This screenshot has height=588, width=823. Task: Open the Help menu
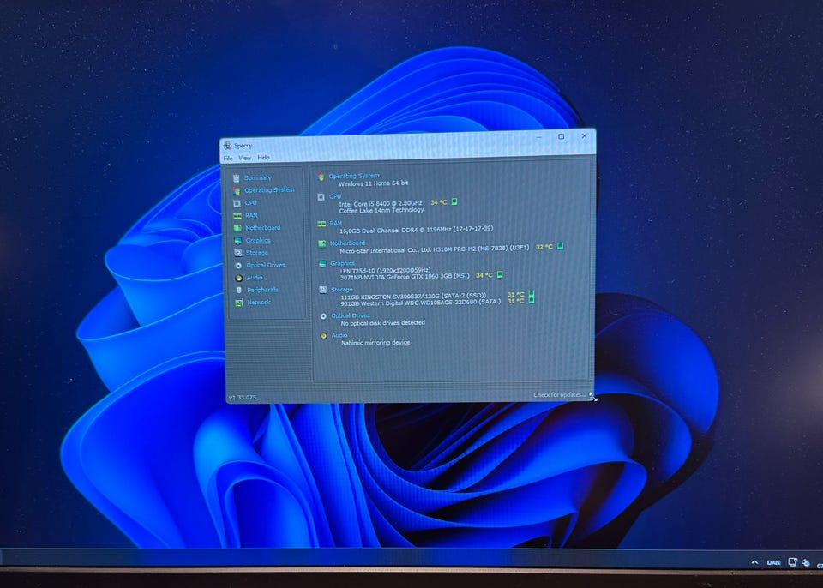pyautogui.click(x=263, y=158)
